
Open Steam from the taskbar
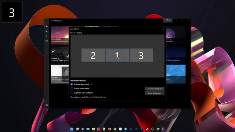click(147, 129)
